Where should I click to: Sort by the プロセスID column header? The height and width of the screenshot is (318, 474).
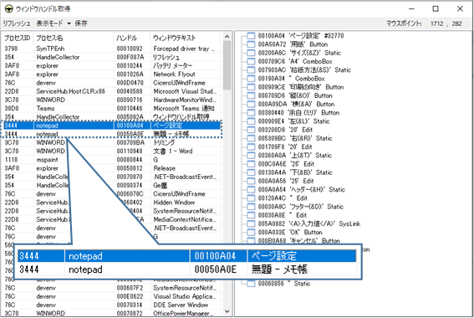[18, 38]
